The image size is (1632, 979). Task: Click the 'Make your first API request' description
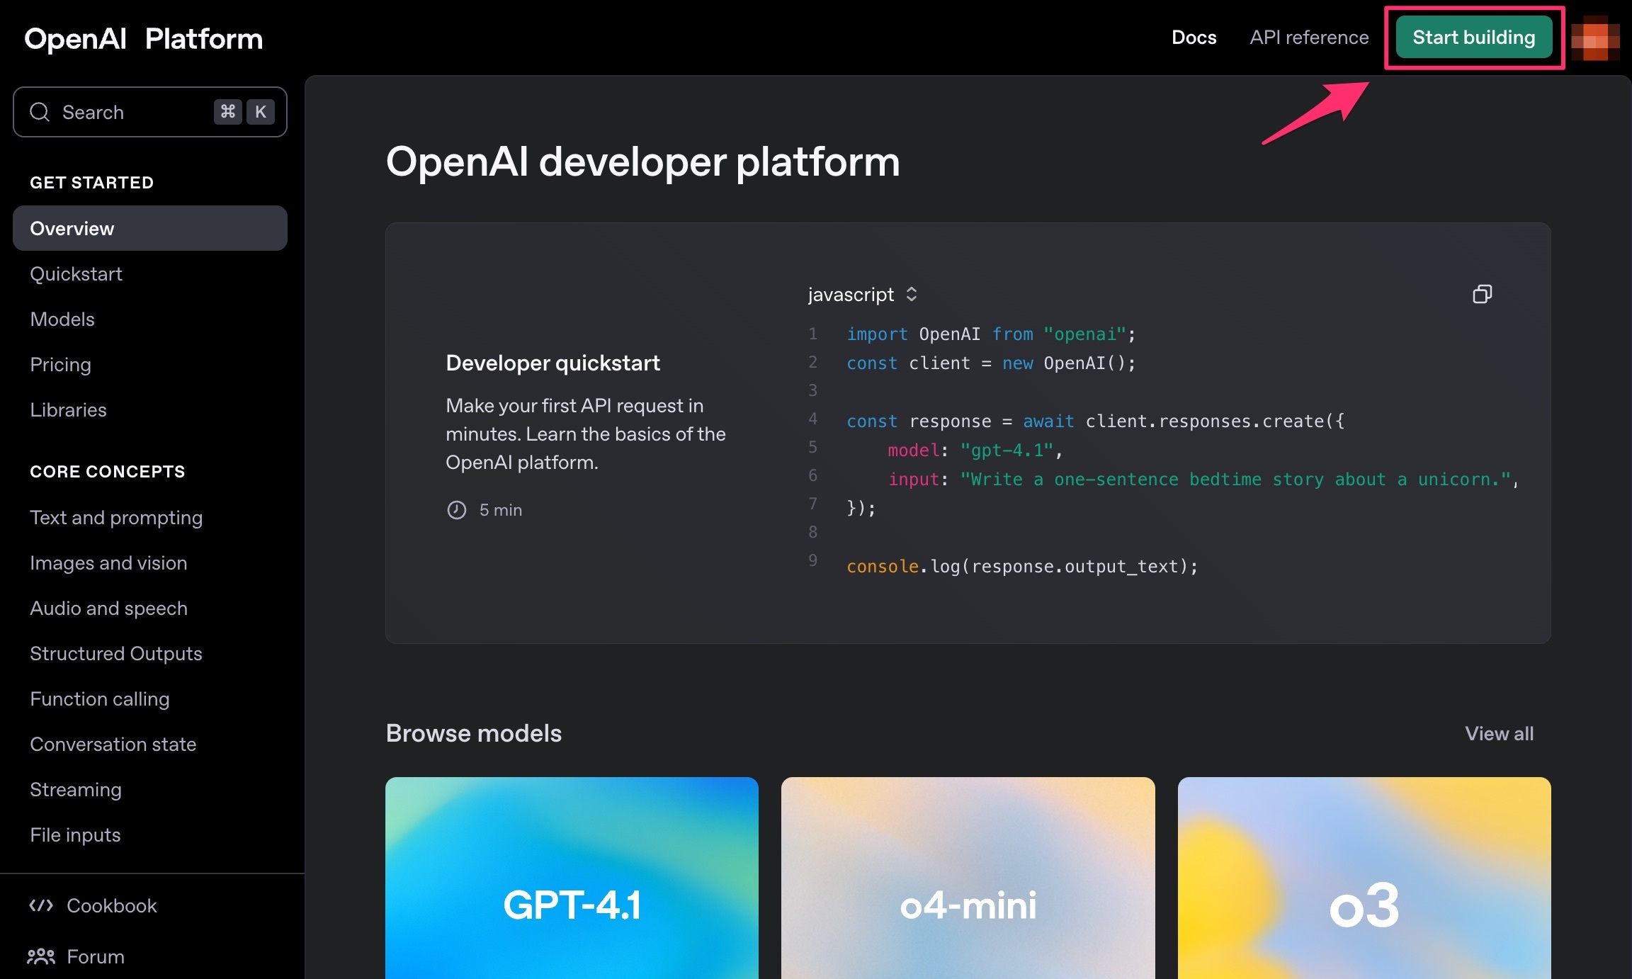tap(586, 434)
